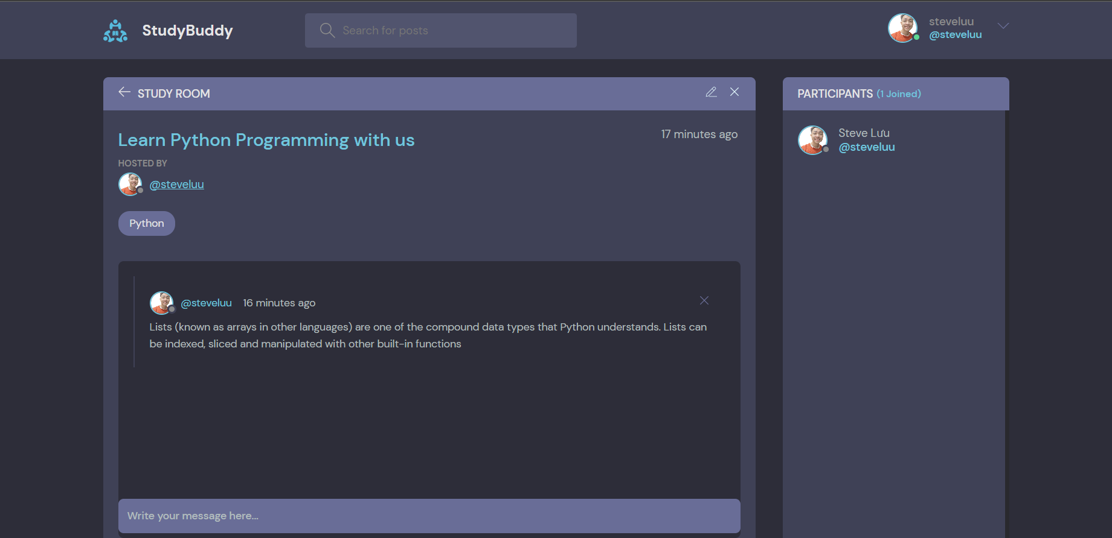The height and width of the screenshot is (538, 1112).
Task: Click Steve Lưu's avatar in Participants
Action: [x=812, y=139]
